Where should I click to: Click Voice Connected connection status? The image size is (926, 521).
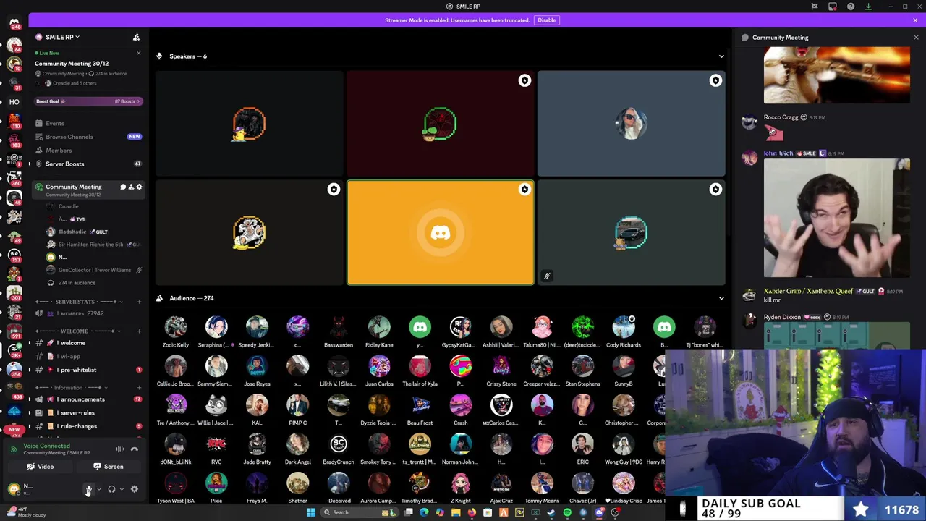pyautogui.click(x=46, y=446)
